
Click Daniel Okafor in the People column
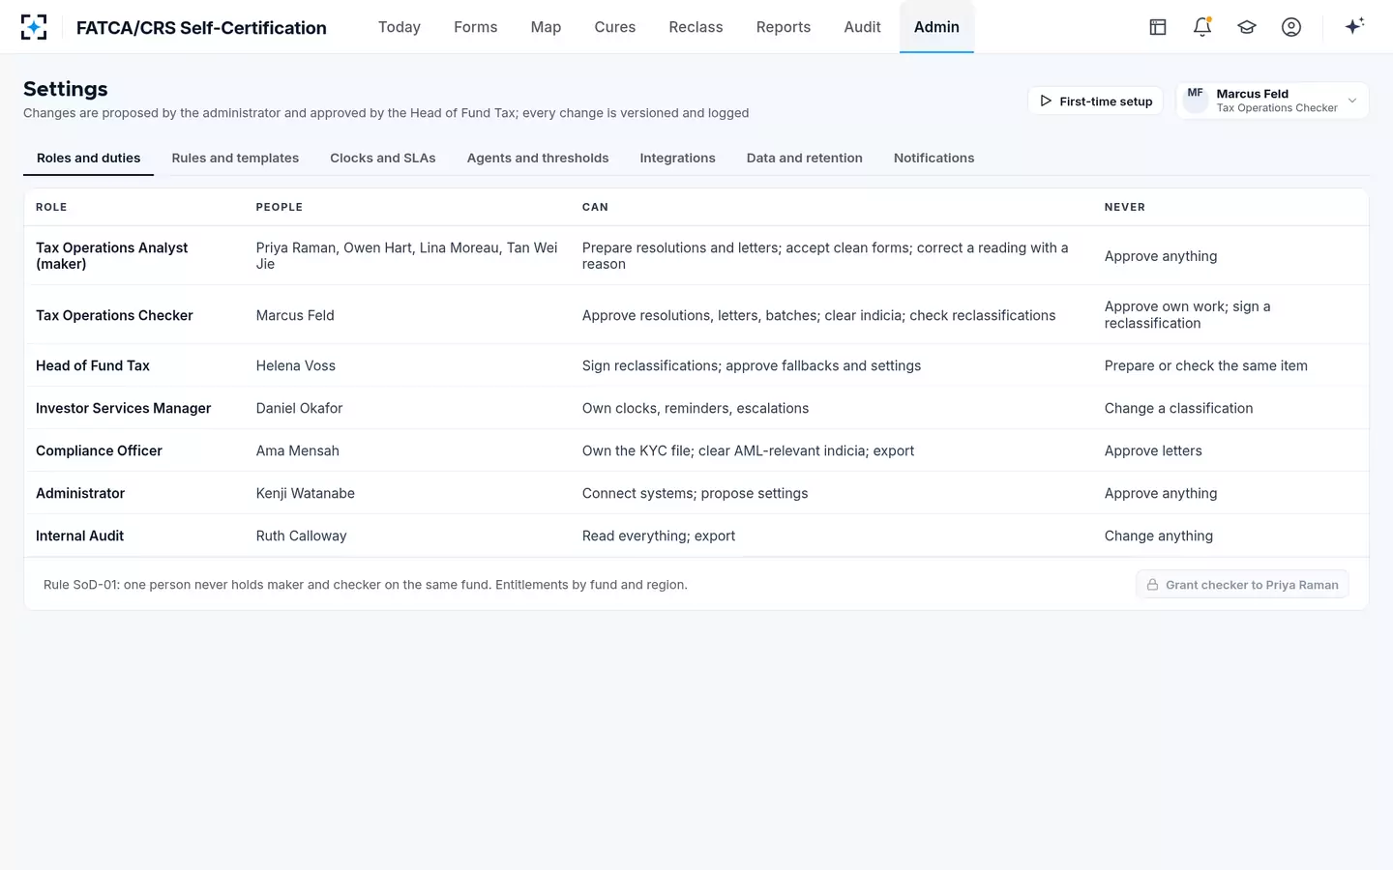[x=300, y=408]
